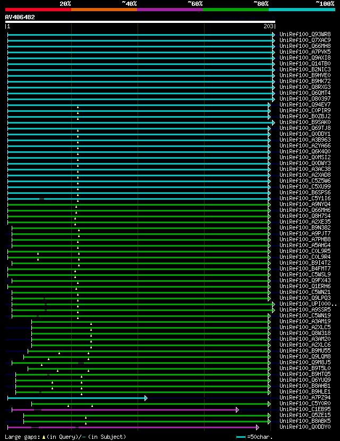Click the green alignment bar for C5Y0R0

(150, 404)
